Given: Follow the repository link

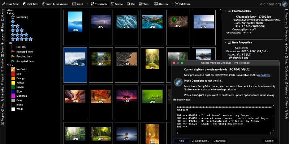Looking at the screenshot, I should click(x=264, y=75).
